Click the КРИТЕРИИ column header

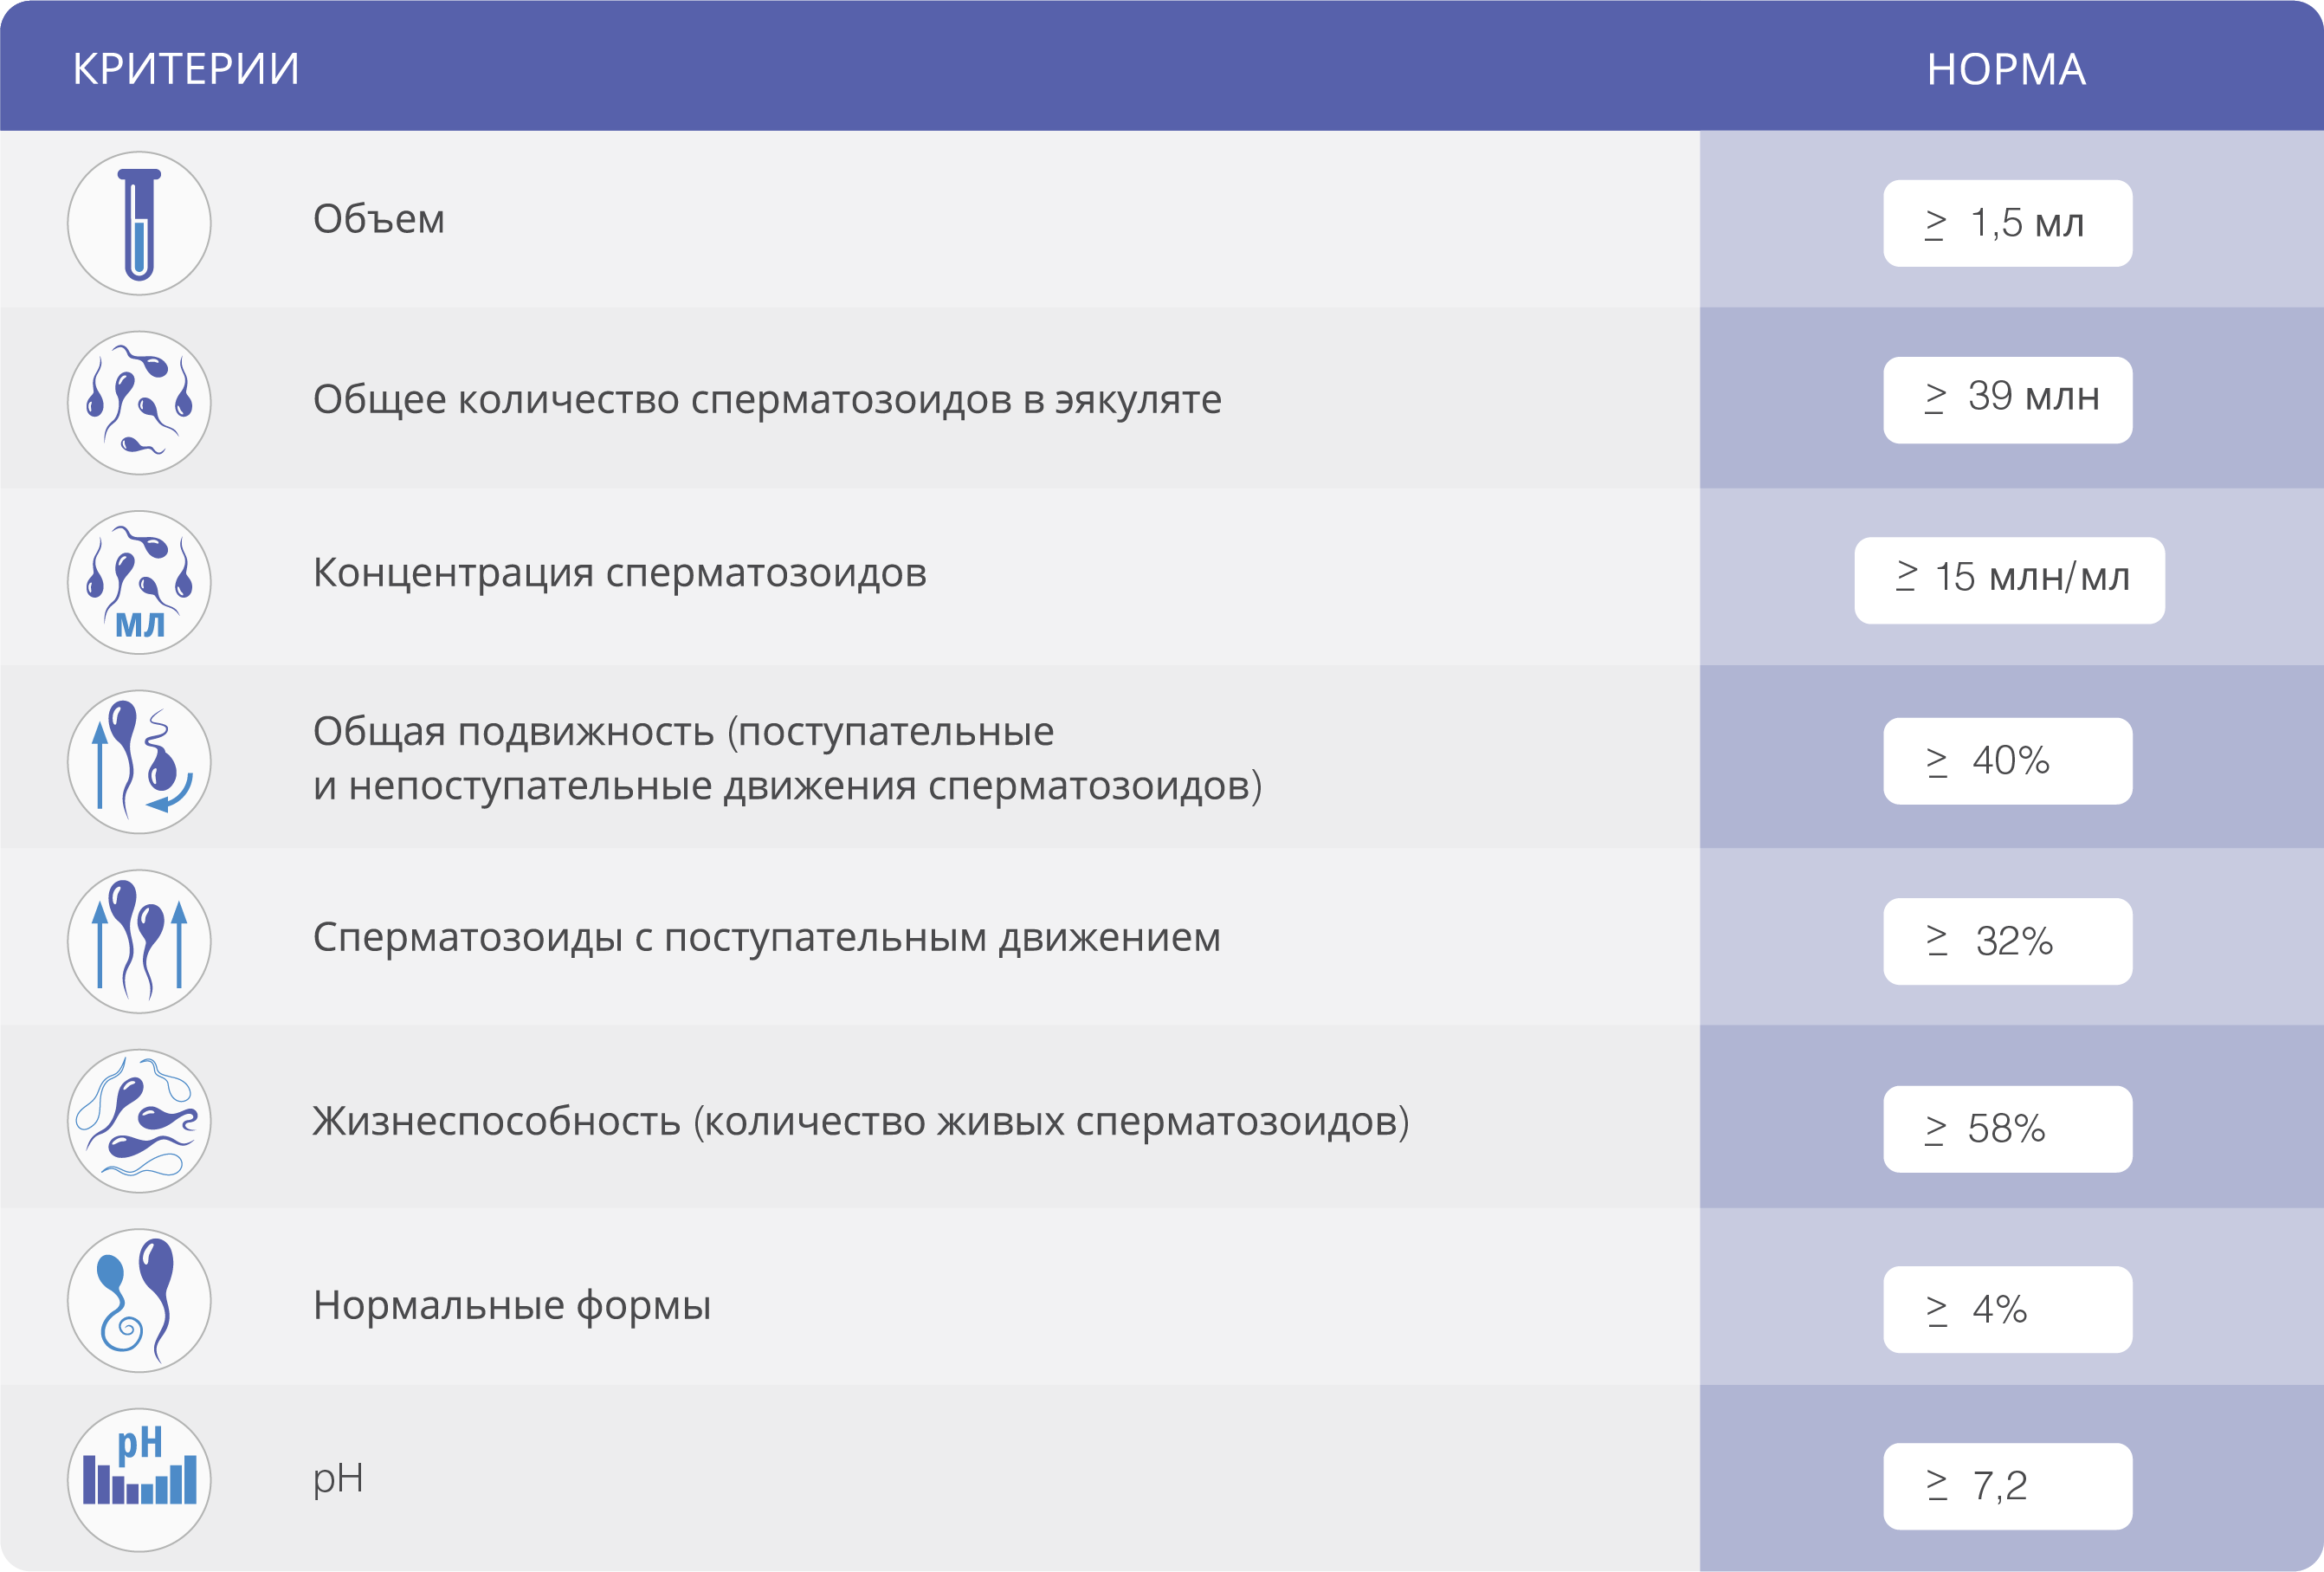click(186, 69)
